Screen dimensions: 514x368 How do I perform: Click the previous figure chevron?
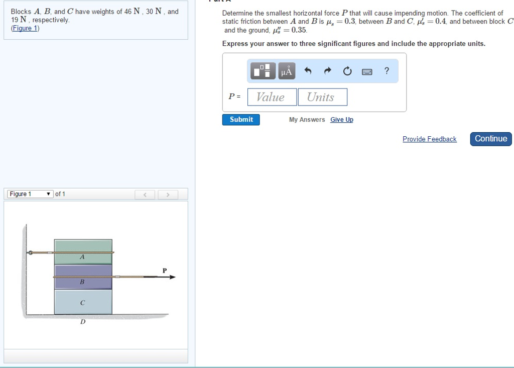click(x=145, y=194)
